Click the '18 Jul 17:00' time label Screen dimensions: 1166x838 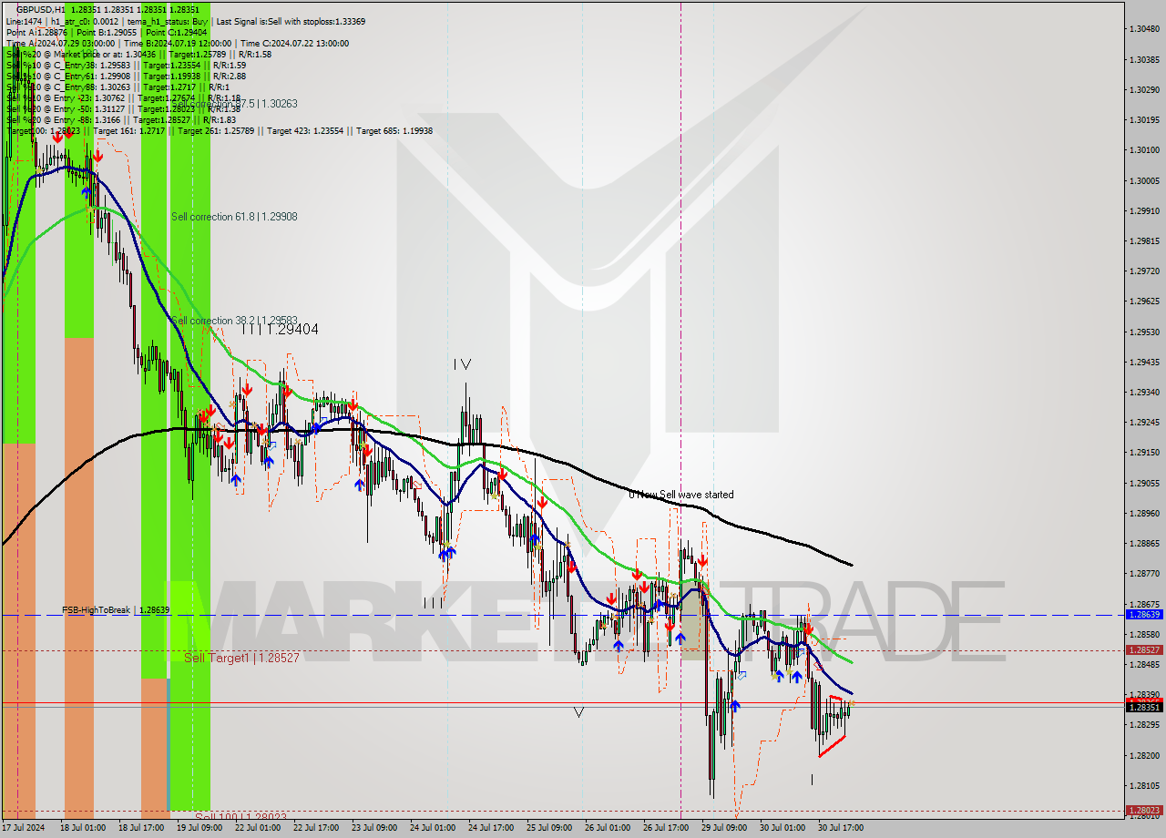click(x=139, y=828)
